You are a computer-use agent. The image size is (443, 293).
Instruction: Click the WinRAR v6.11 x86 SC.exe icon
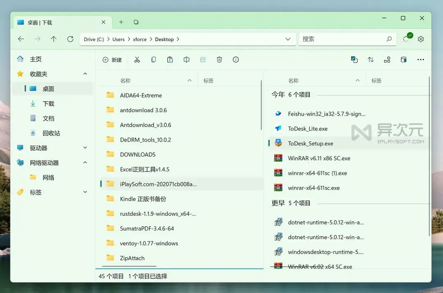278,158
